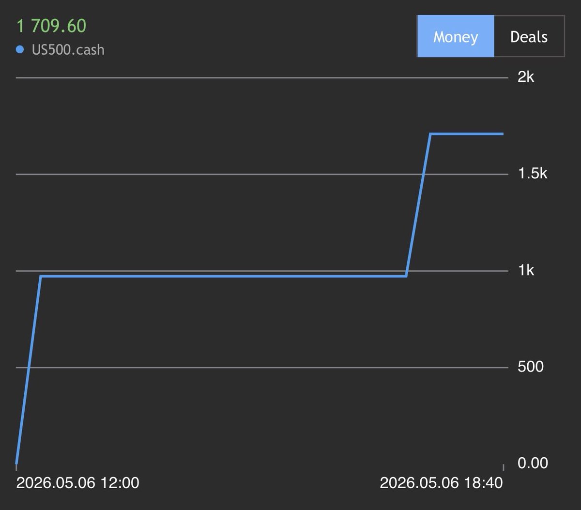Select the US500.cash legend entry

[61, 50]
